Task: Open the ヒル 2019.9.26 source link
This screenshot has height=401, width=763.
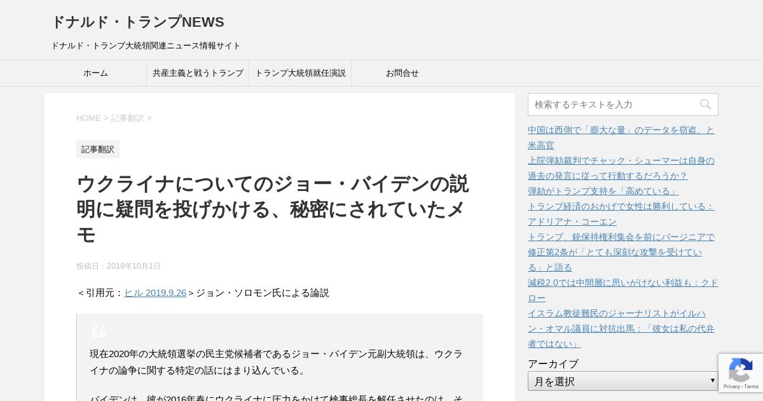Action: [x=155, y=293]
